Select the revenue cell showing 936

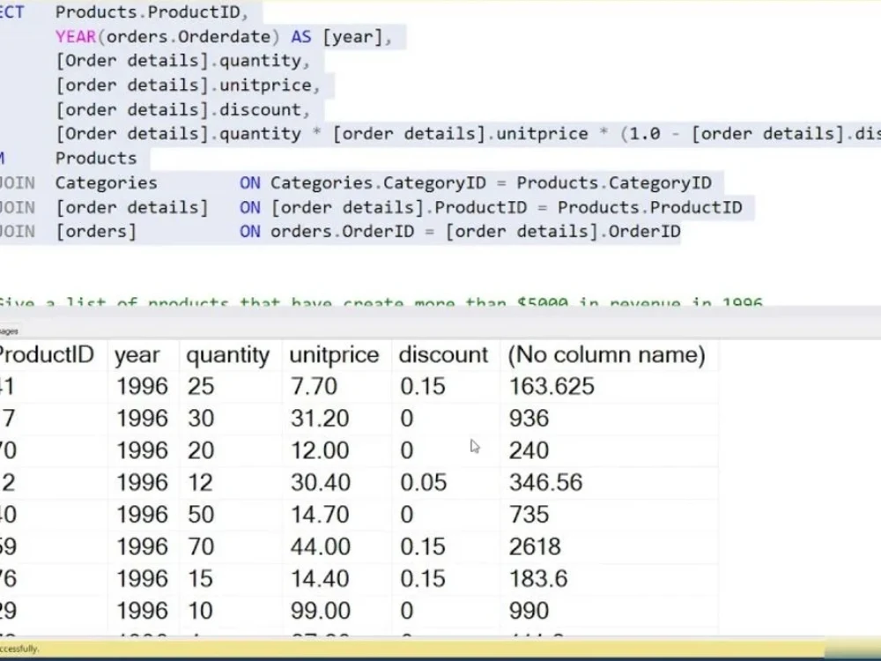[529, 418]
